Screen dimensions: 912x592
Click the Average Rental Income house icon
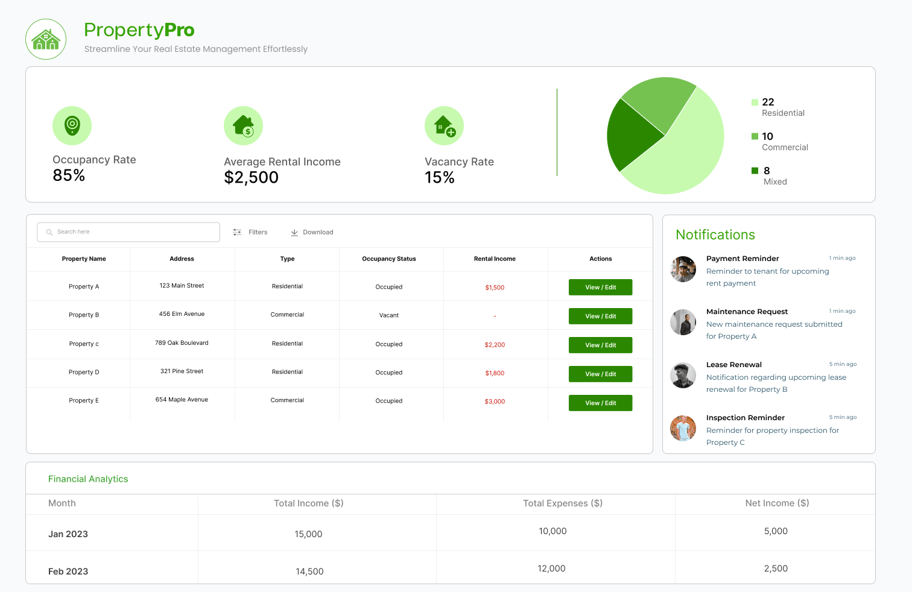243,125
